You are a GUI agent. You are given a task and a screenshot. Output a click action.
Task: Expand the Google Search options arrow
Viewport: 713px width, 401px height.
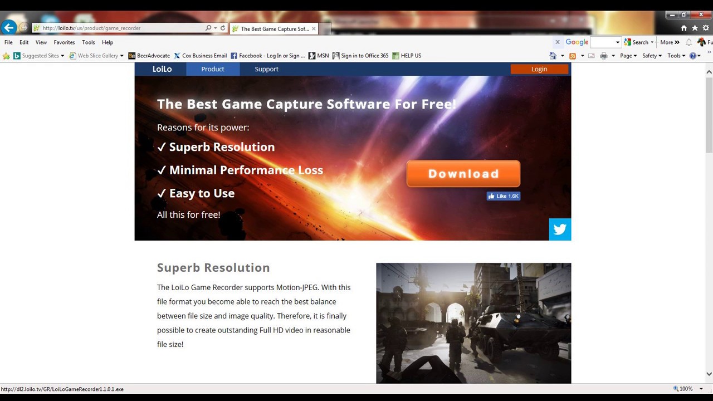[x=652, y=42]
